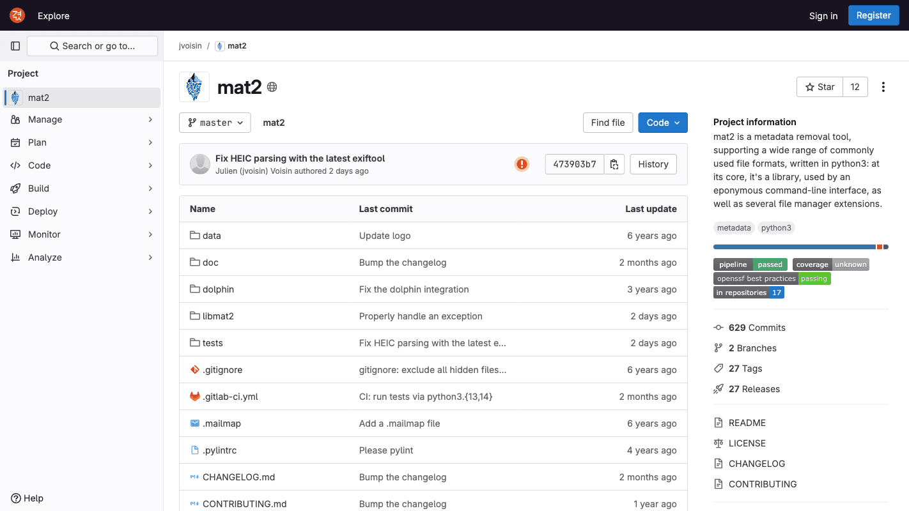The image size is (909, 511).
Task: Open the commit History button
Action: pyautogui.click(x=653, y=164)
